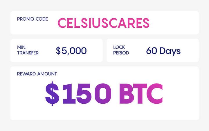This screenshot has width=209, height=131.
Task: Click the letter T in BTC
Action: point(140,93)
